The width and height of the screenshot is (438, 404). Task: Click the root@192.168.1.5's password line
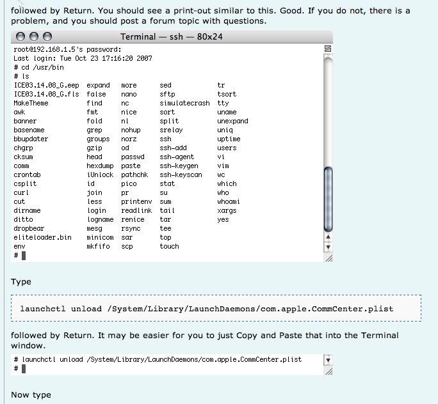[67, 50]
